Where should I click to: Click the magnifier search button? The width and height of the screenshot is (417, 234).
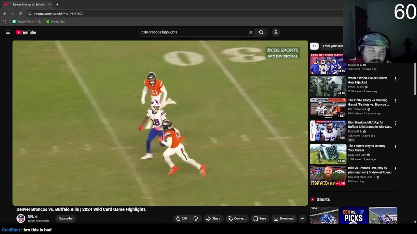pos(261,32)
